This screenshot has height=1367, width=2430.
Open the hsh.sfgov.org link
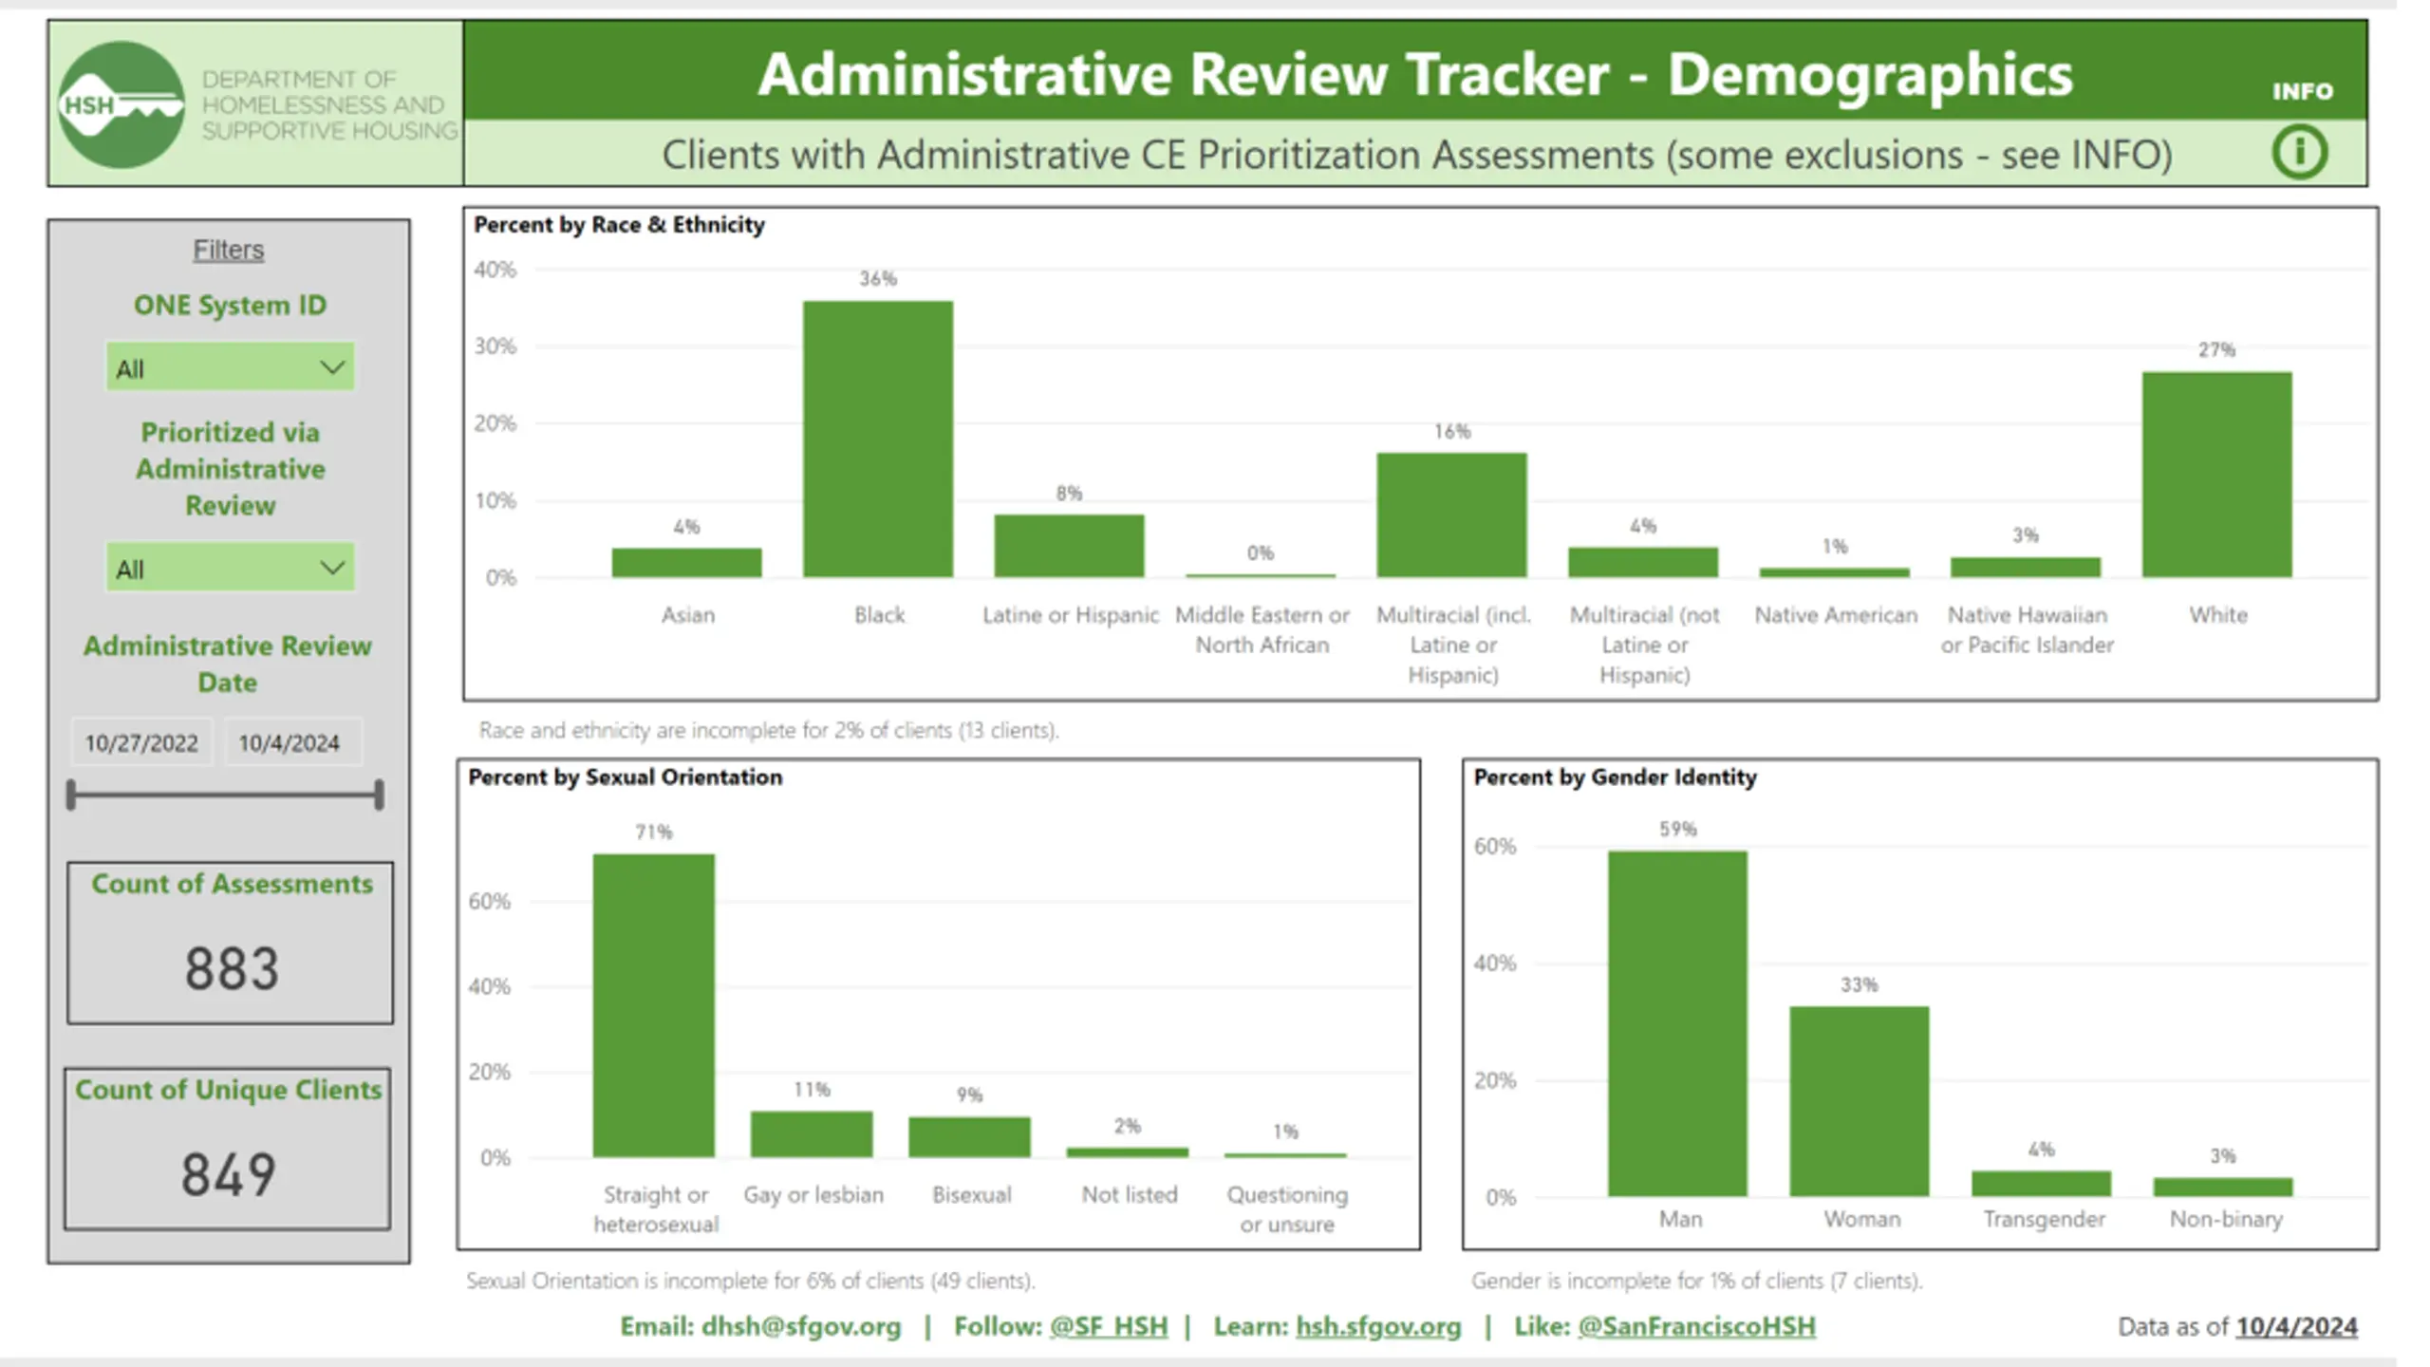click(1378, 1327)
